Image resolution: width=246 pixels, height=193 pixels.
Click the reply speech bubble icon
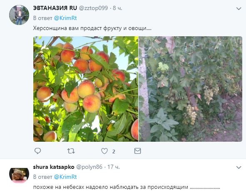[37, 151]
